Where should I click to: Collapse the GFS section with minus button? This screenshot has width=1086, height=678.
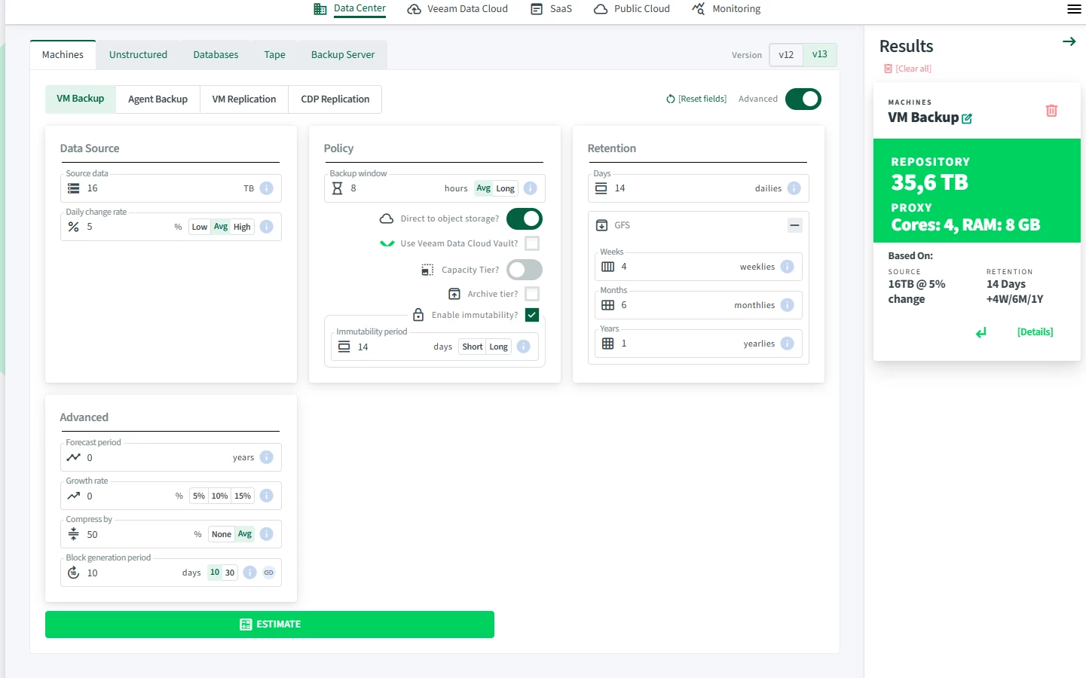click(794, 225)
